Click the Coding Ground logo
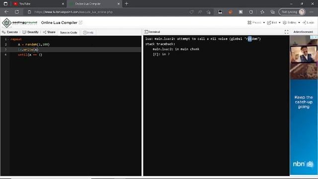318x179 pixels. [19, 23]
